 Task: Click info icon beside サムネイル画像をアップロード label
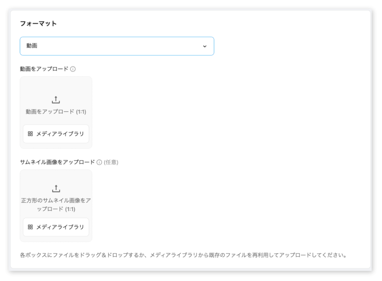click(99, 162)
